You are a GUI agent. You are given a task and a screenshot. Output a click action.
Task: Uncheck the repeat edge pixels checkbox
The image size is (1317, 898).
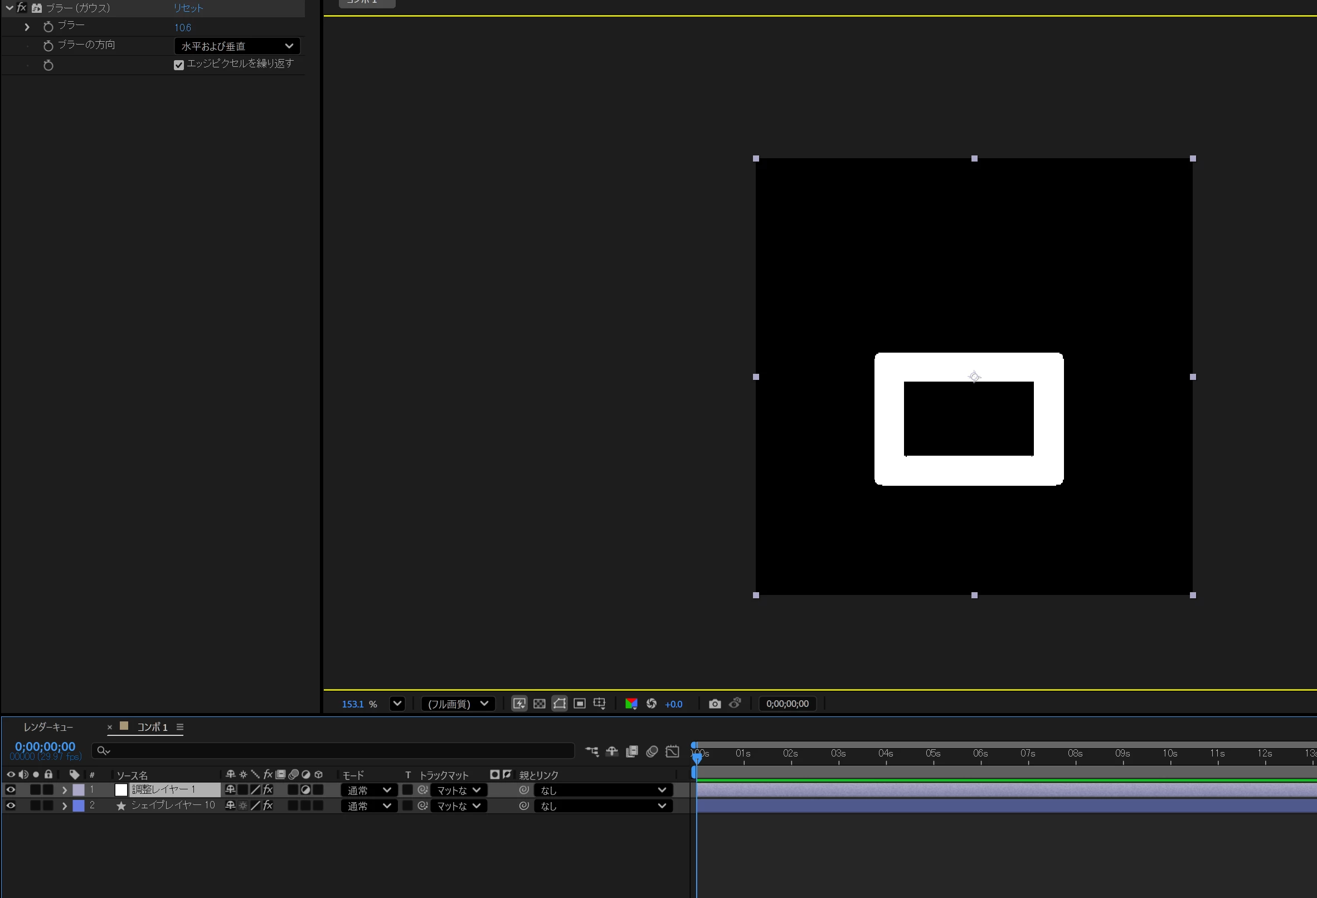(x=178, y=65)
